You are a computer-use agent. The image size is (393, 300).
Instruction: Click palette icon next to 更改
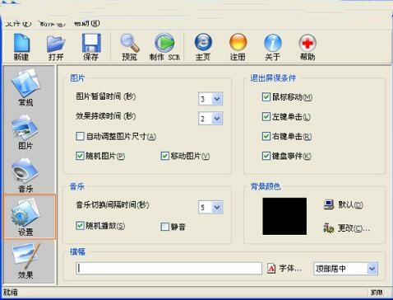tap(329, 228)
